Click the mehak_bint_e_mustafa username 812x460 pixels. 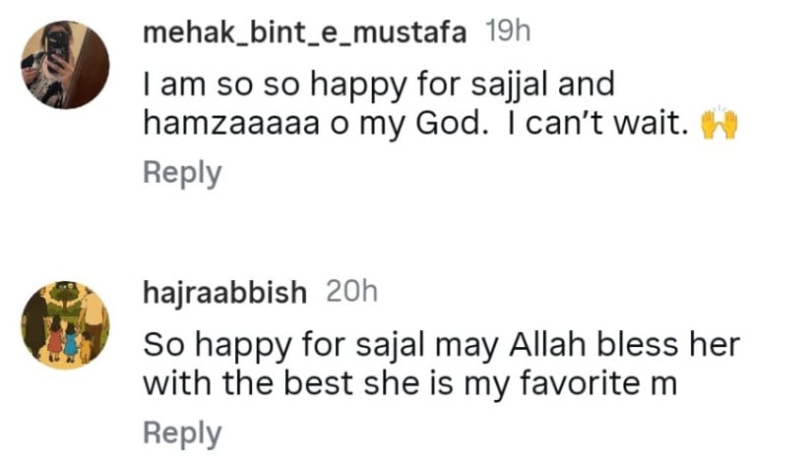pos(305,32)
